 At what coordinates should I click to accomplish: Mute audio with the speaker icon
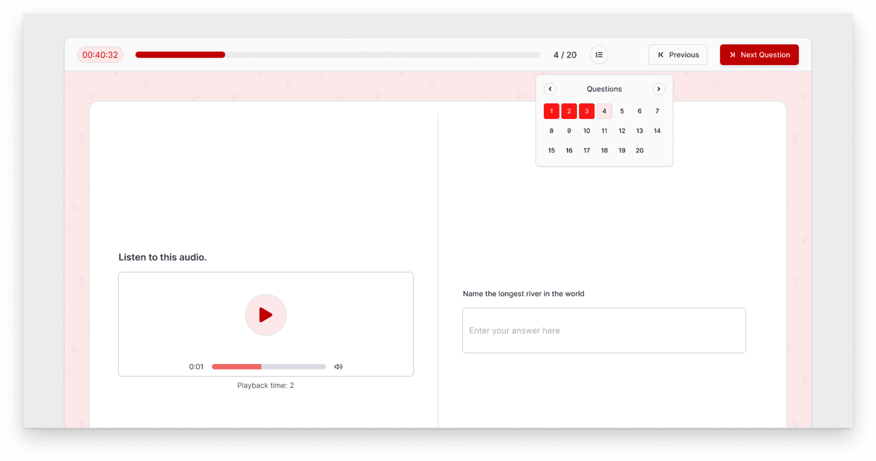click(338, 366)
